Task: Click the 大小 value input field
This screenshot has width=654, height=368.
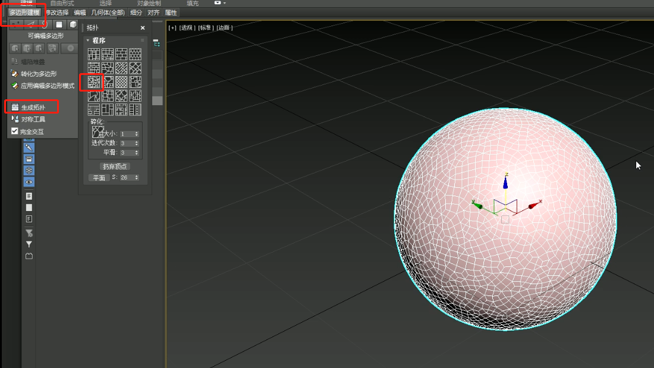Action: coord(127,134)
